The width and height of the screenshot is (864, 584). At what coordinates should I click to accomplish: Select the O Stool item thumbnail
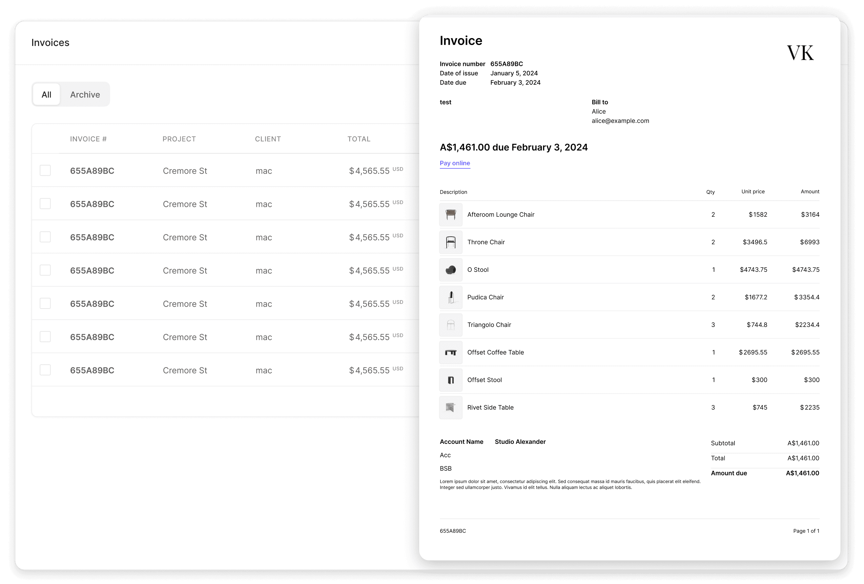click(451, 270)
